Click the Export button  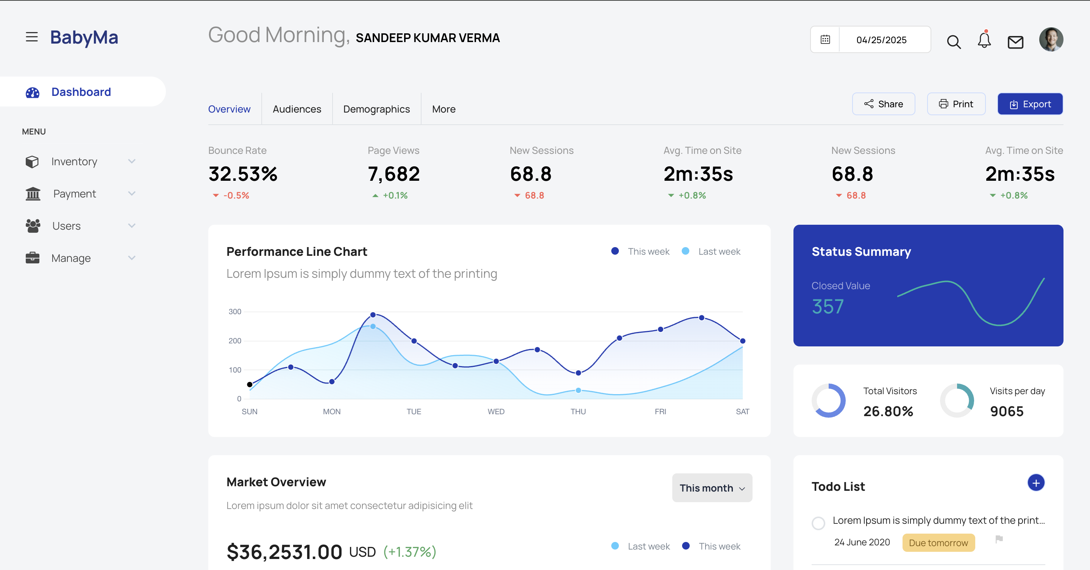pyautogui.click(x=1029, y=104)
